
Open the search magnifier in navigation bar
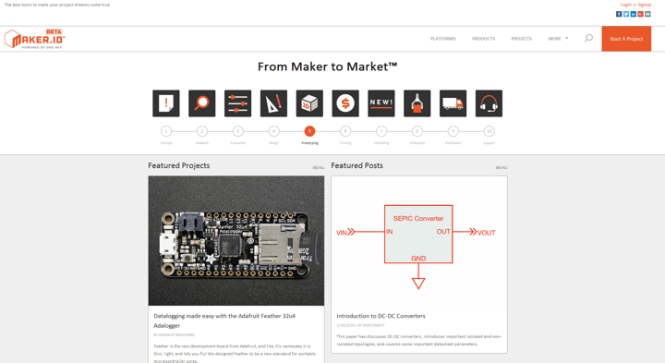[588, 38]
